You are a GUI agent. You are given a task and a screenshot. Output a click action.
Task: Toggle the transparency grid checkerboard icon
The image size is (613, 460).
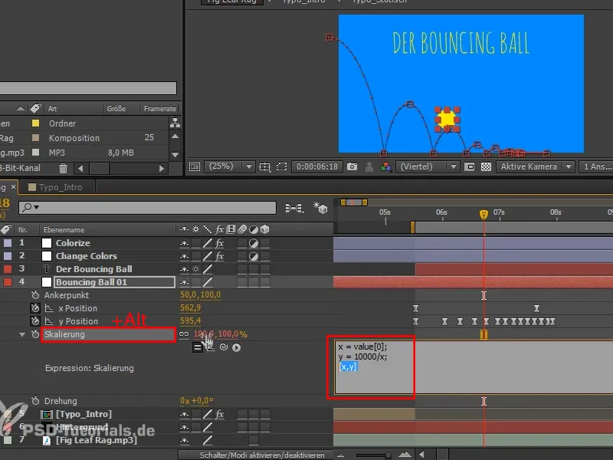pyautogui.click(x=486, y=166)
